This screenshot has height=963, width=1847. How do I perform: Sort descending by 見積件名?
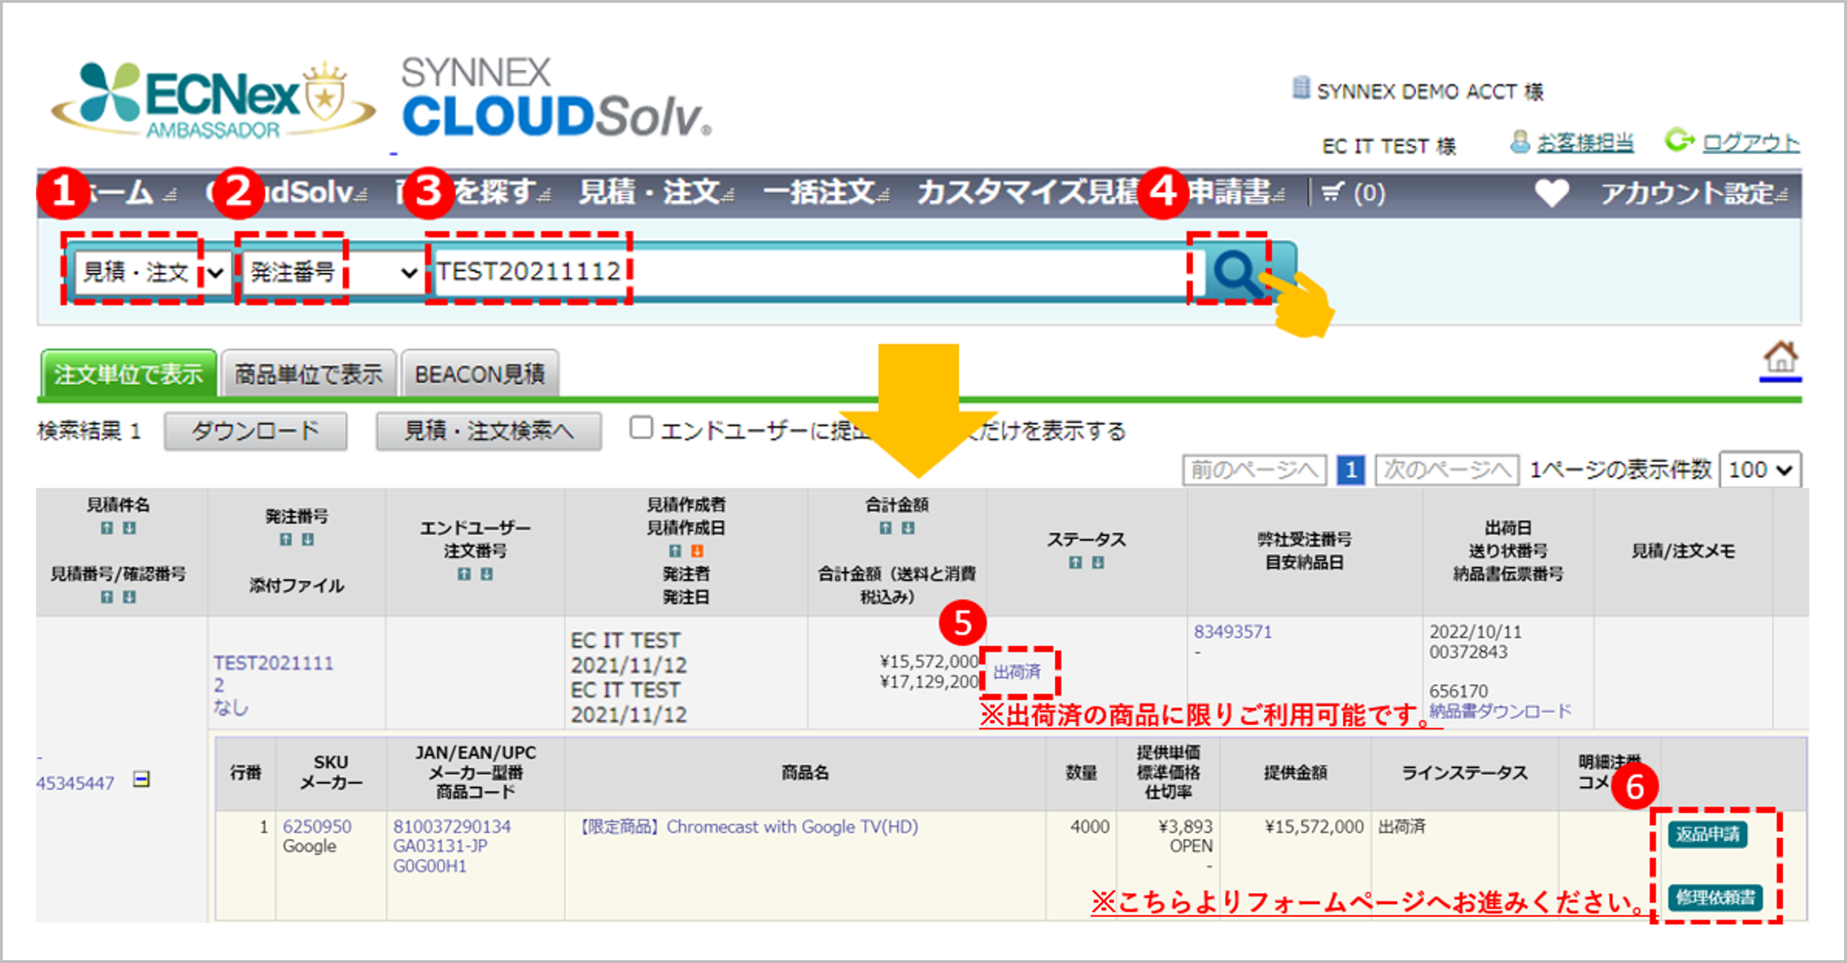point(129,528)
